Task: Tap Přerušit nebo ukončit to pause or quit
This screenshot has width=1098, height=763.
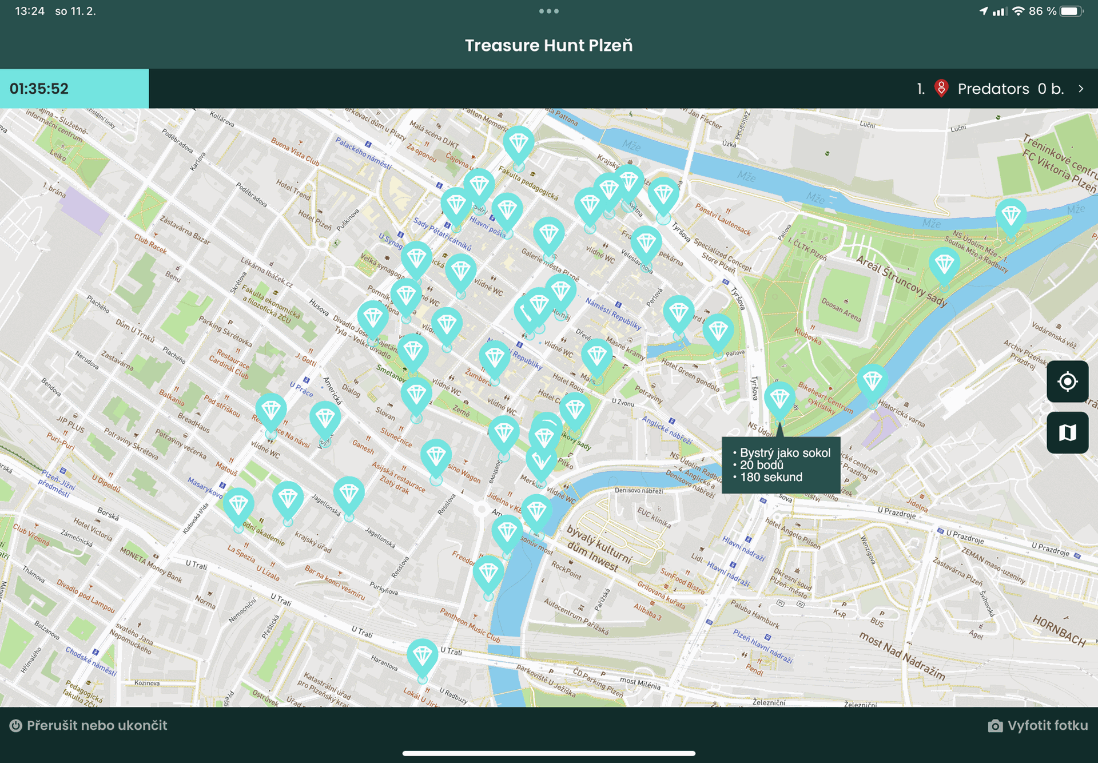Action: [89, 726]
